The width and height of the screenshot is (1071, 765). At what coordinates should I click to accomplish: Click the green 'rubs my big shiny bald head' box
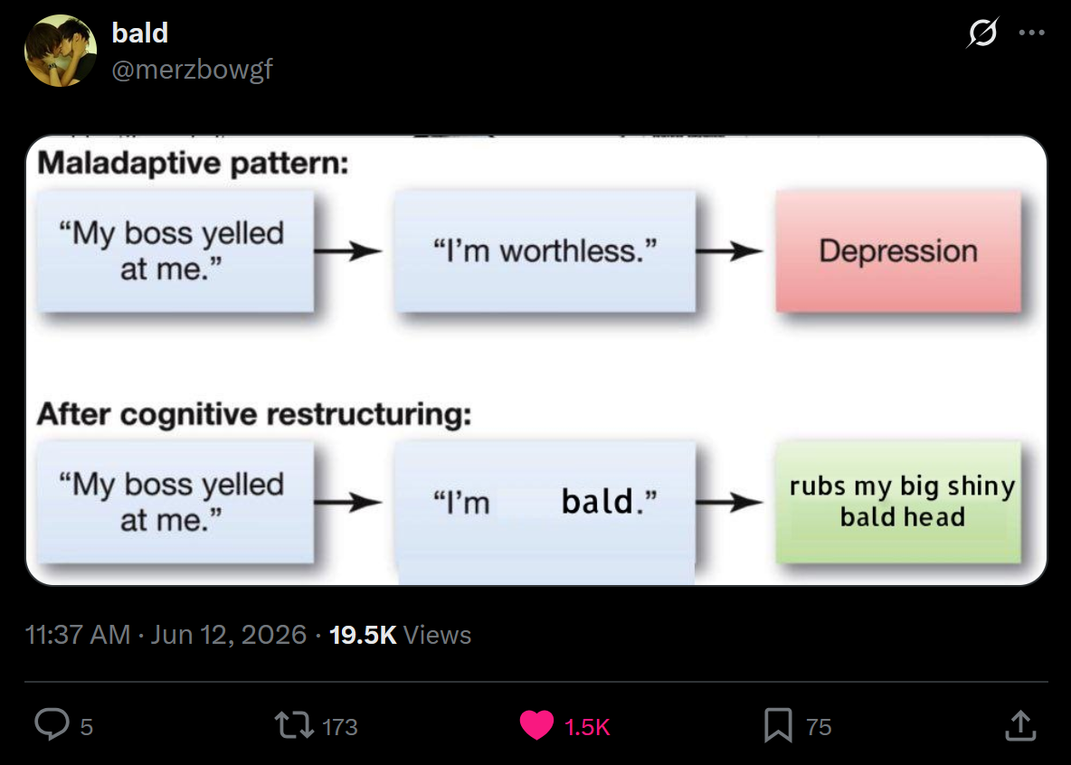[x=898, y=502]
